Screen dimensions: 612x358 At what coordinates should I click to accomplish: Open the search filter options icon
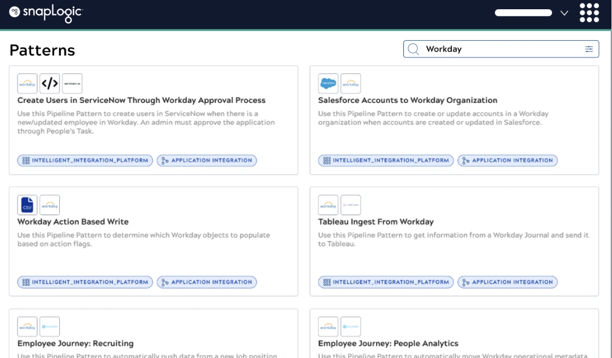pos(589,49)
